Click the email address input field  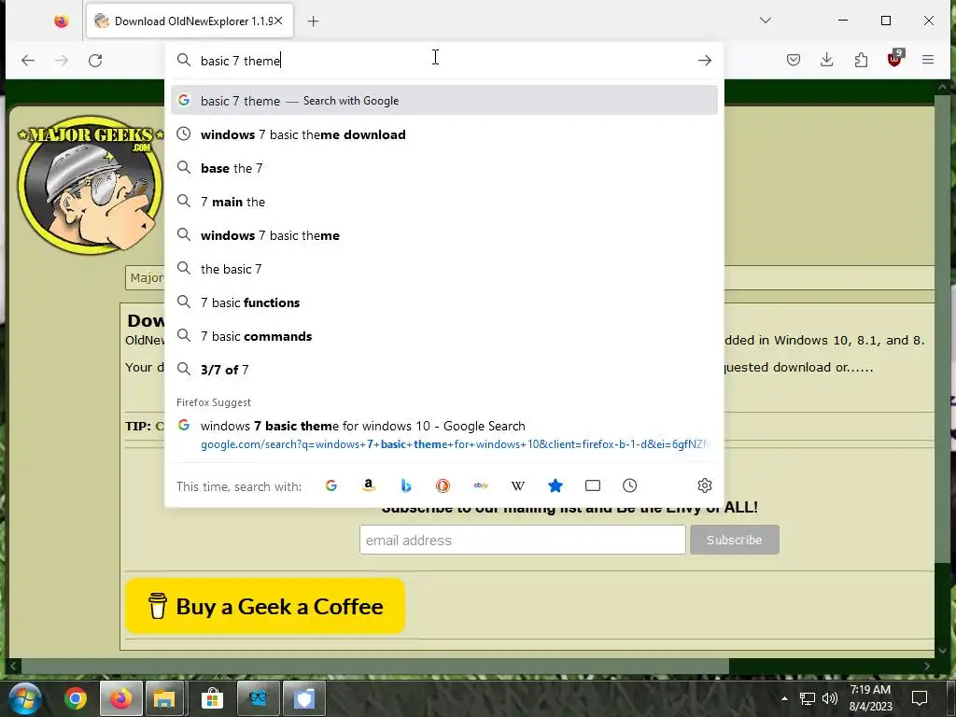click(x=523, y=541)
